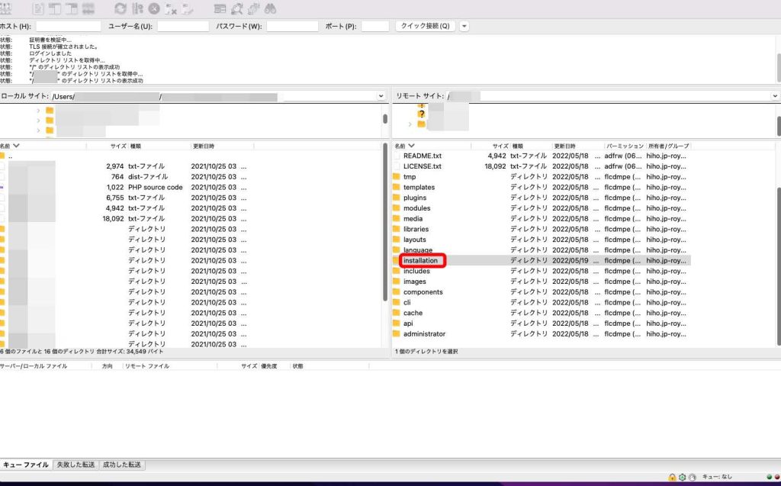This screenshot has width=781, height=486.
Task: Click the lock encryption icon in status bar
Action: [x=672, y=477]
